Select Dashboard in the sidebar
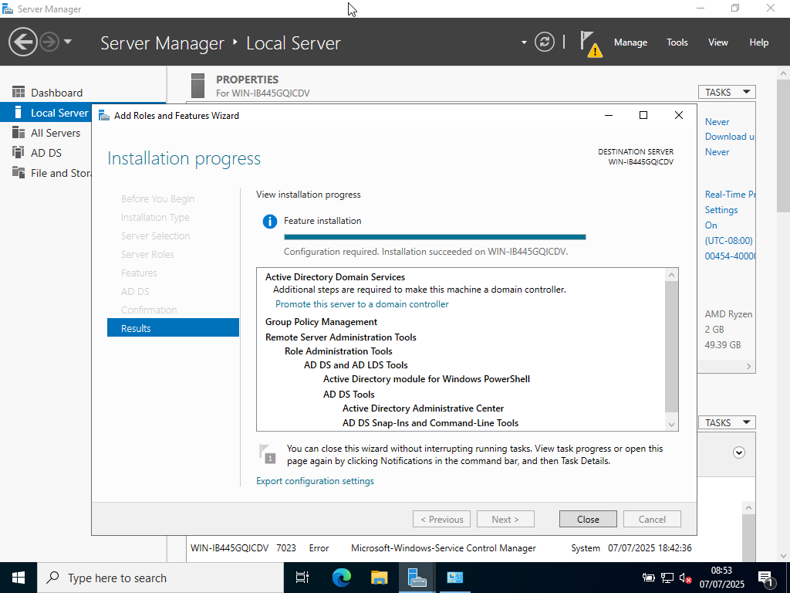790x593 pixels. point(83,93)
